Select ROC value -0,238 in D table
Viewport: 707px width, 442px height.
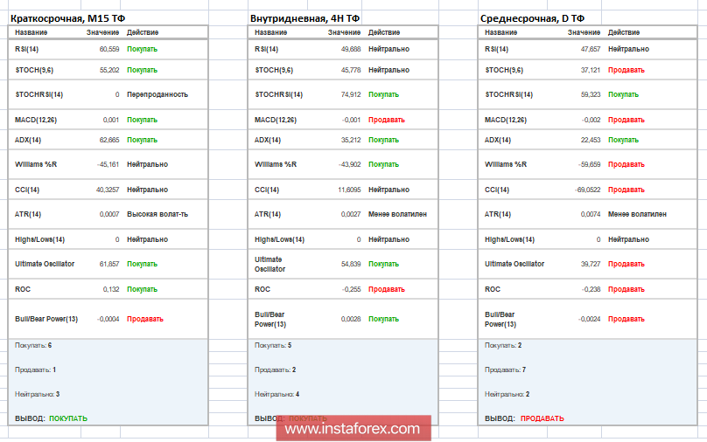[x=591, y=289]
